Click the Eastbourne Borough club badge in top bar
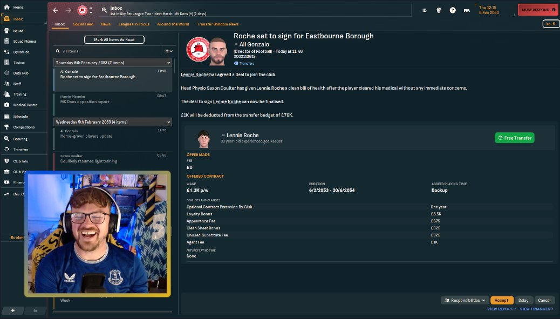560x319 pixels. 83,10
